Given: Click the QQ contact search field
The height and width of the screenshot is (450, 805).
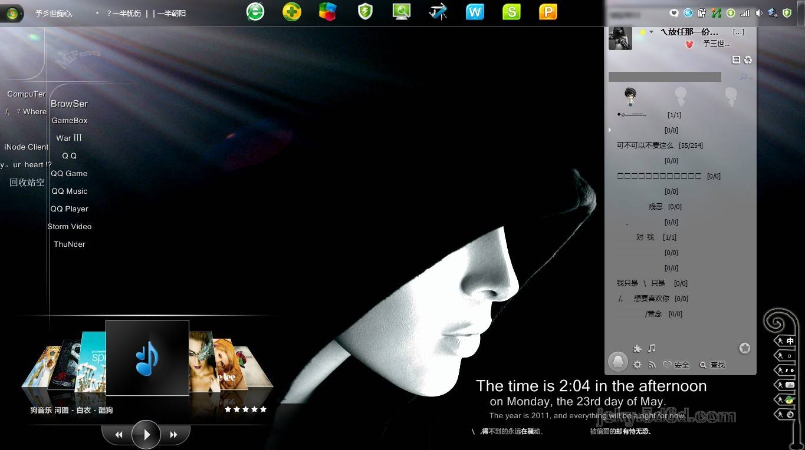Looking at the screenshot, I should [665, 77].
